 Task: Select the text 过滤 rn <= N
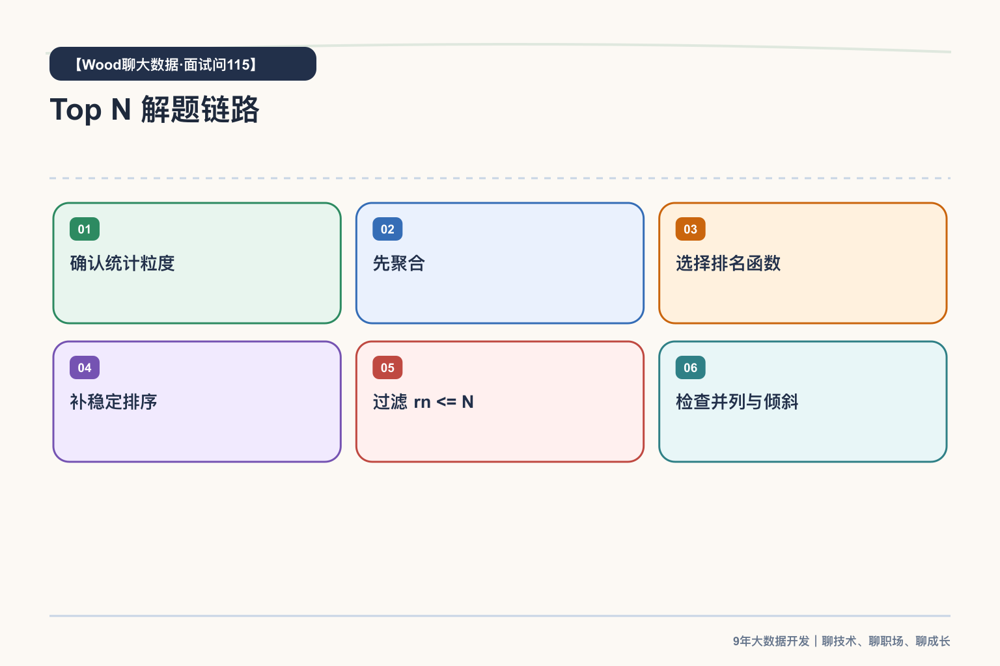(423, 402)
